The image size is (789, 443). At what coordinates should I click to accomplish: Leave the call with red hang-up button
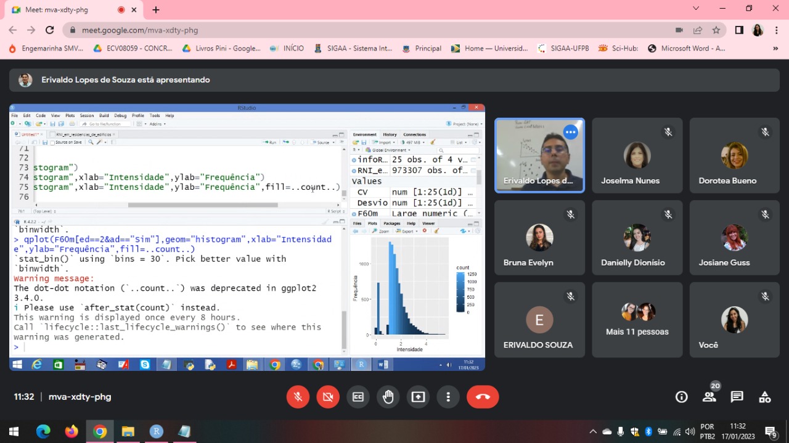point(482,397)
